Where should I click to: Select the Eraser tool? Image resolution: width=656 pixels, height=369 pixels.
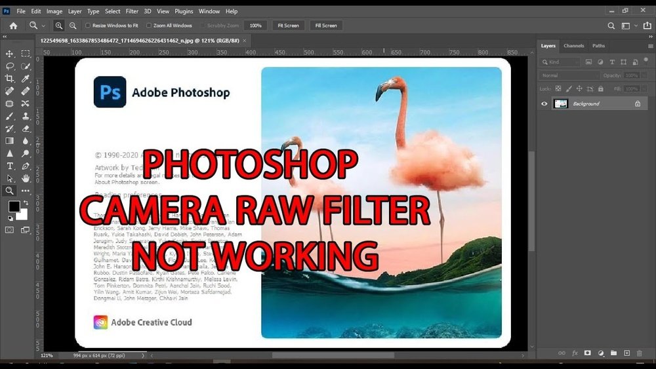(x=26, y=128)
